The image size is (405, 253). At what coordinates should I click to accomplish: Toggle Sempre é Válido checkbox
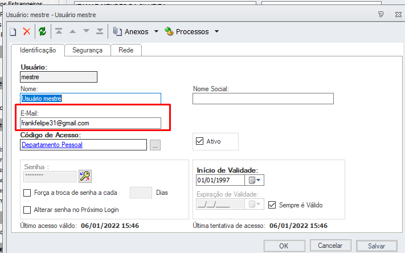click(272, 205)
